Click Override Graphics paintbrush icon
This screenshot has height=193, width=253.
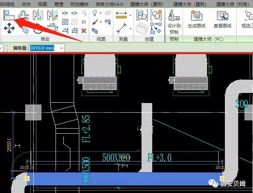pyautogui.click(x=95, y=22)
